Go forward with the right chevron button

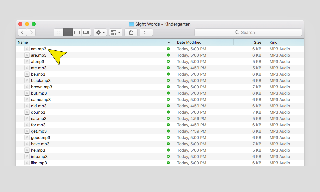pyautogui.click(x=31, y=32)
